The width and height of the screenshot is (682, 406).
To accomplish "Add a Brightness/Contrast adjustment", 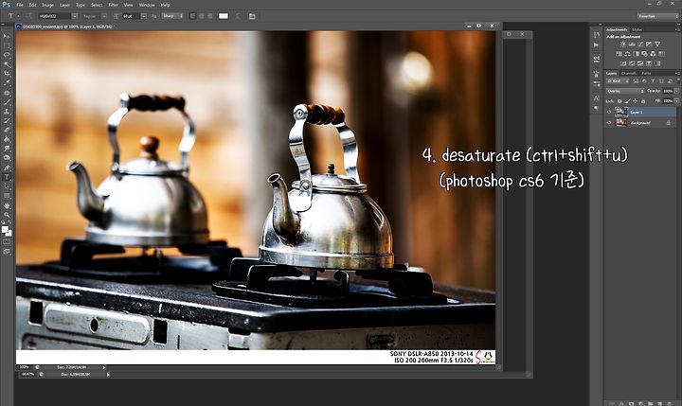I will (622, 44).
